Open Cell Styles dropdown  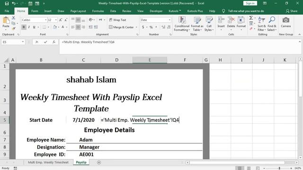209,24
